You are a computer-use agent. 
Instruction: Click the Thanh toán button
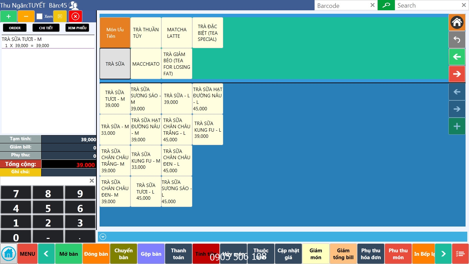[x=179, y=254]
